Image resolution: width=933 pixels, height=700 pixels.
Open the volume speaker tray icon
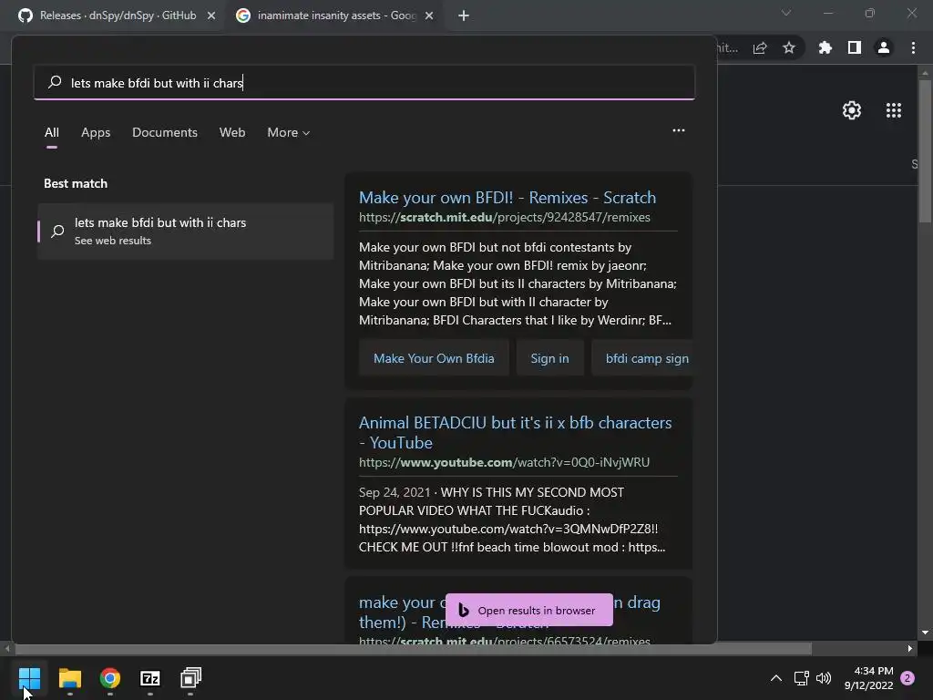tap(824, 678)
